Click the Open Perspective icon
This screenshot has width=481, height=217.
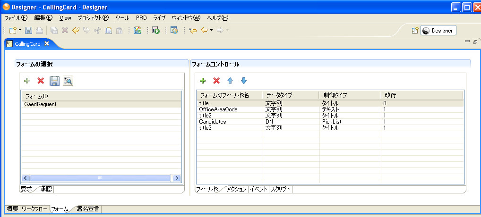415,30
